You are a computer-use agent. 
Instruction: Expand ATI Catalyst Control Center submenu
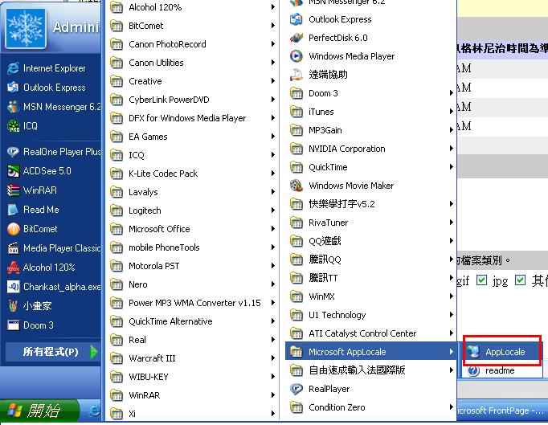(370, 333)
